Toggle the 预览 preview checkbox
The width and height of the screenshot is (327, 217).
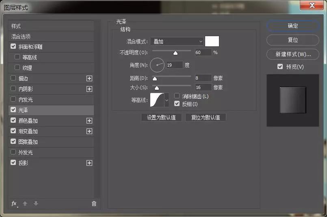point(280,67)
